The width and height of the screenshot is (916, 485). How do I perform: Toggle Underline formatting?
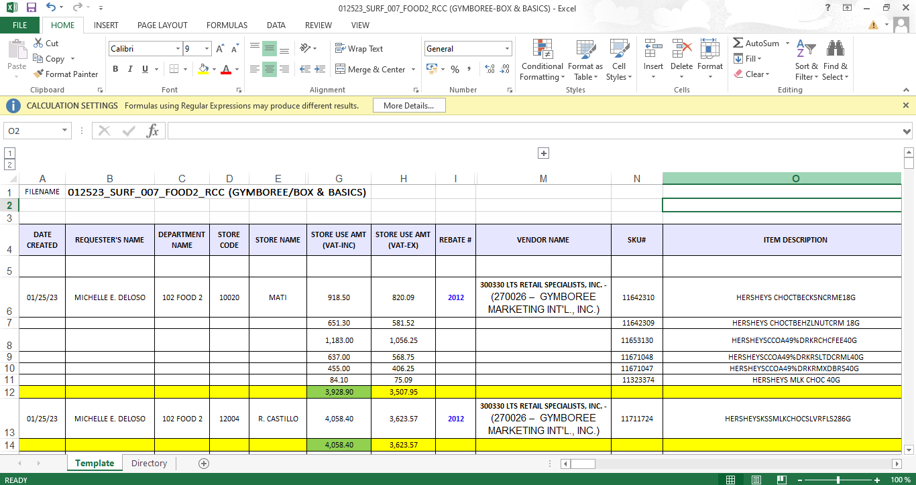click(x=144, y=69)
